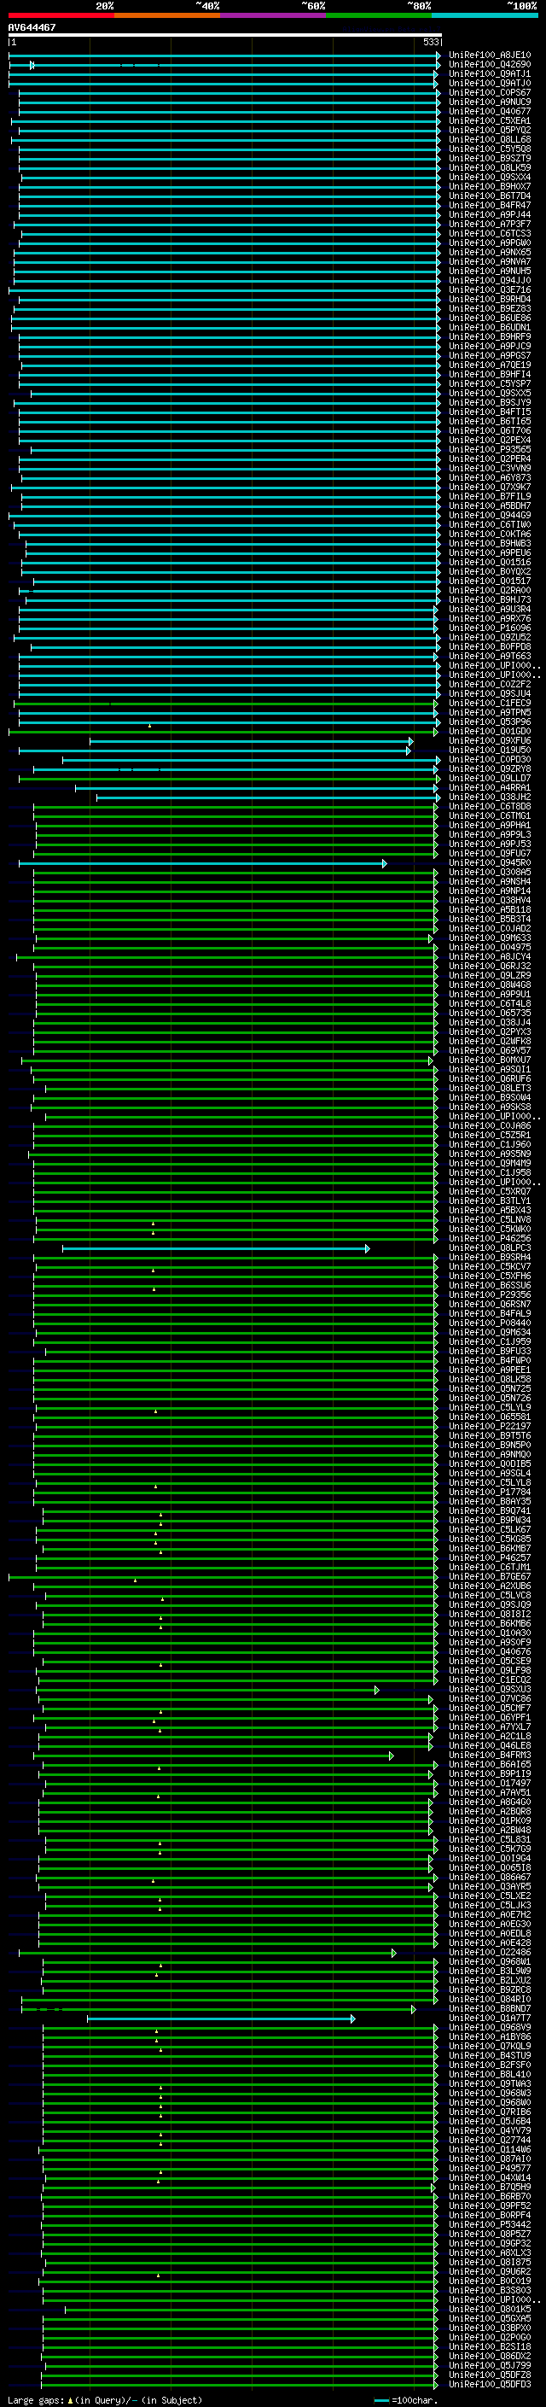Click the short cyan bar for UniRef100_Q1A7T7

[220, 2019]
